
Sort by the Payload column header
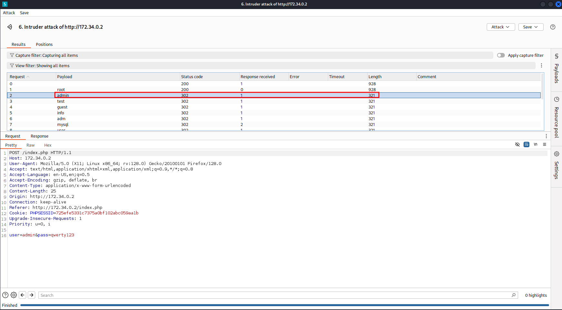[118, 77]
